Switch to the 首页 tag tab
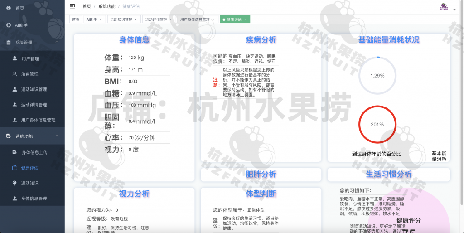Image resolution: width=464 pixels, height=233 pixels. click(x=76, y=19)
